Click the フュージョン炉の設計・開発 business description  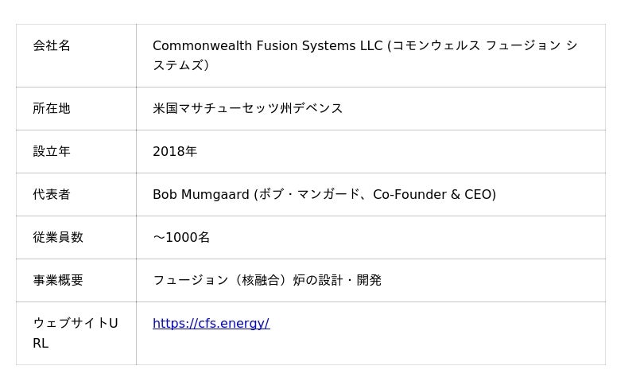tap(267, 280)
